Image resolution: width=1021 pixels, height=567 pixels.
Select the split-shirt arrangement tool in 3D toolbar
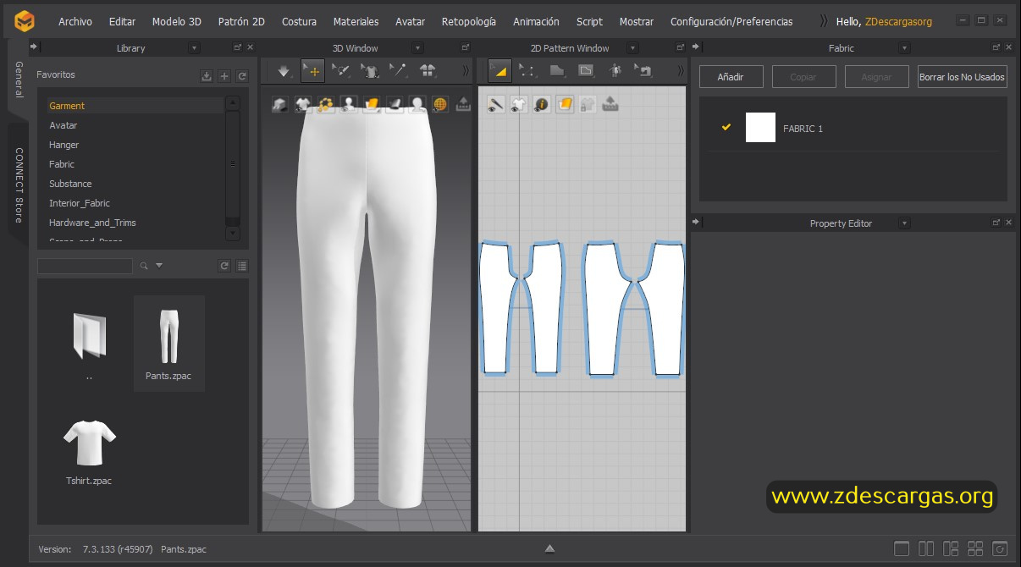[x=428, y=71]
